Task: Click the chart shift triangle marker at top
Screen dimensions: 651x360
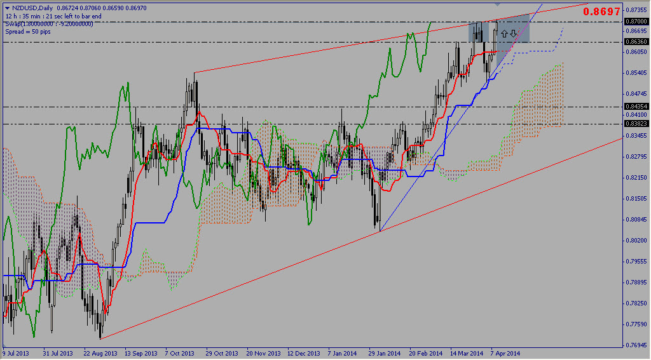Action: coord(497,5)
